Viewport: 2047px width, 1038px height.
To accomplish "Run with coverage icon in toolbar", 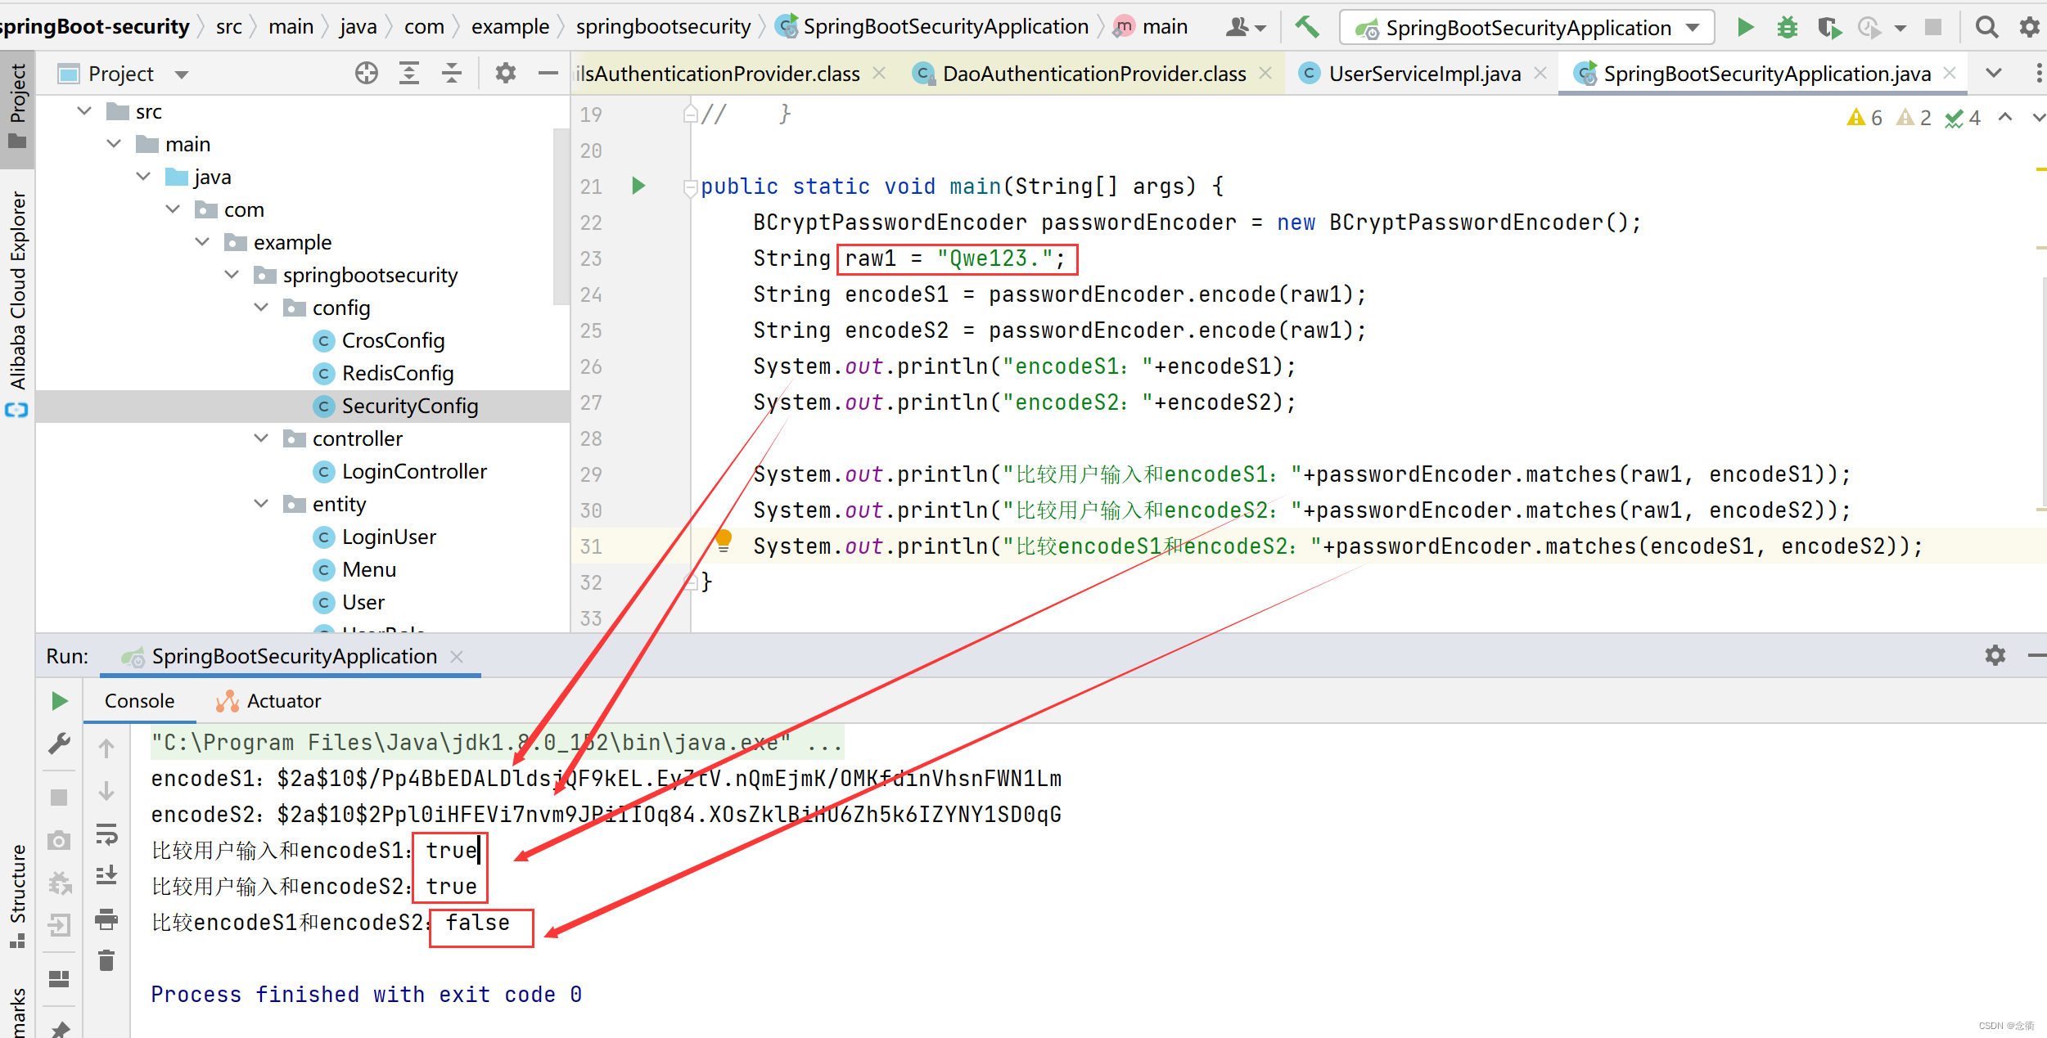I will pyautogui.click(x=1828, y=27).
